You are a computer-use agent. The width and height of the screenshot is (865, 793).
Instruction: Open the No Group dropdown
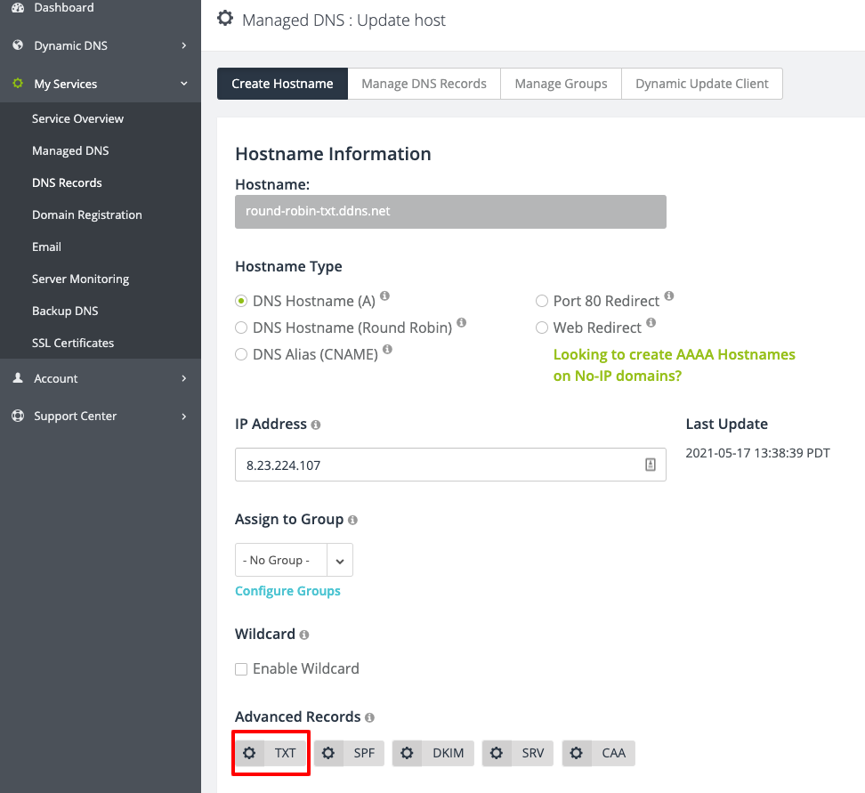point(294,560)
